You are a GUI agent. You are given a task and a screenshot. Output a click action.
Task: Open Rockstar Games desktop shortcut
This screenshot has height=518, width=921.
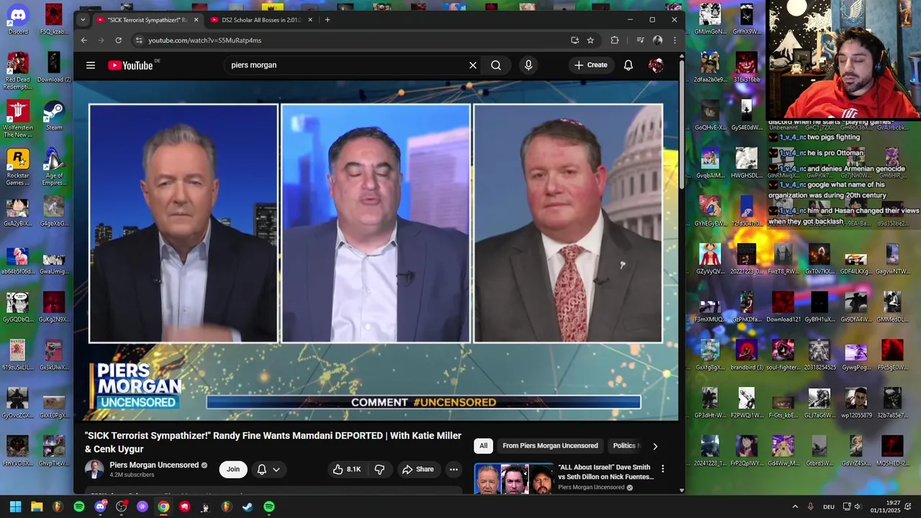[x=18, y=167]
